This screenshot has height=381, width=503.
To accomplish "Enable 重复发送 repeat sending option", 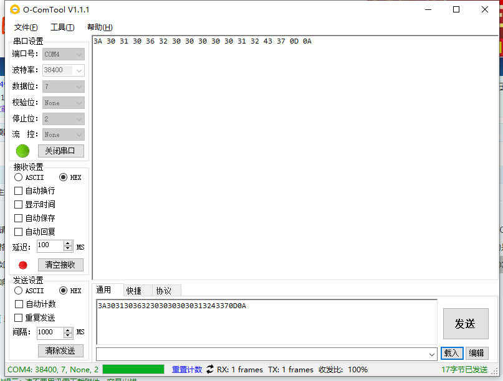I will coord(19,317).
